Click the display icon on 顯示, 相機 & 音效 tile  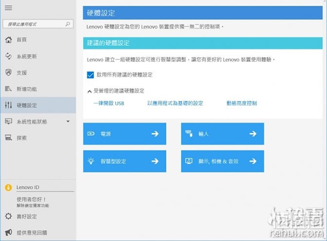click(189, 161)
